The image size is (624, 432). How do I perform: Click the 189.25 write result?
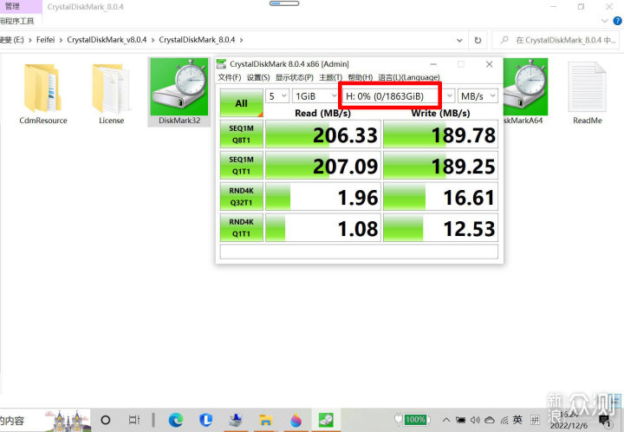[440, 165]
